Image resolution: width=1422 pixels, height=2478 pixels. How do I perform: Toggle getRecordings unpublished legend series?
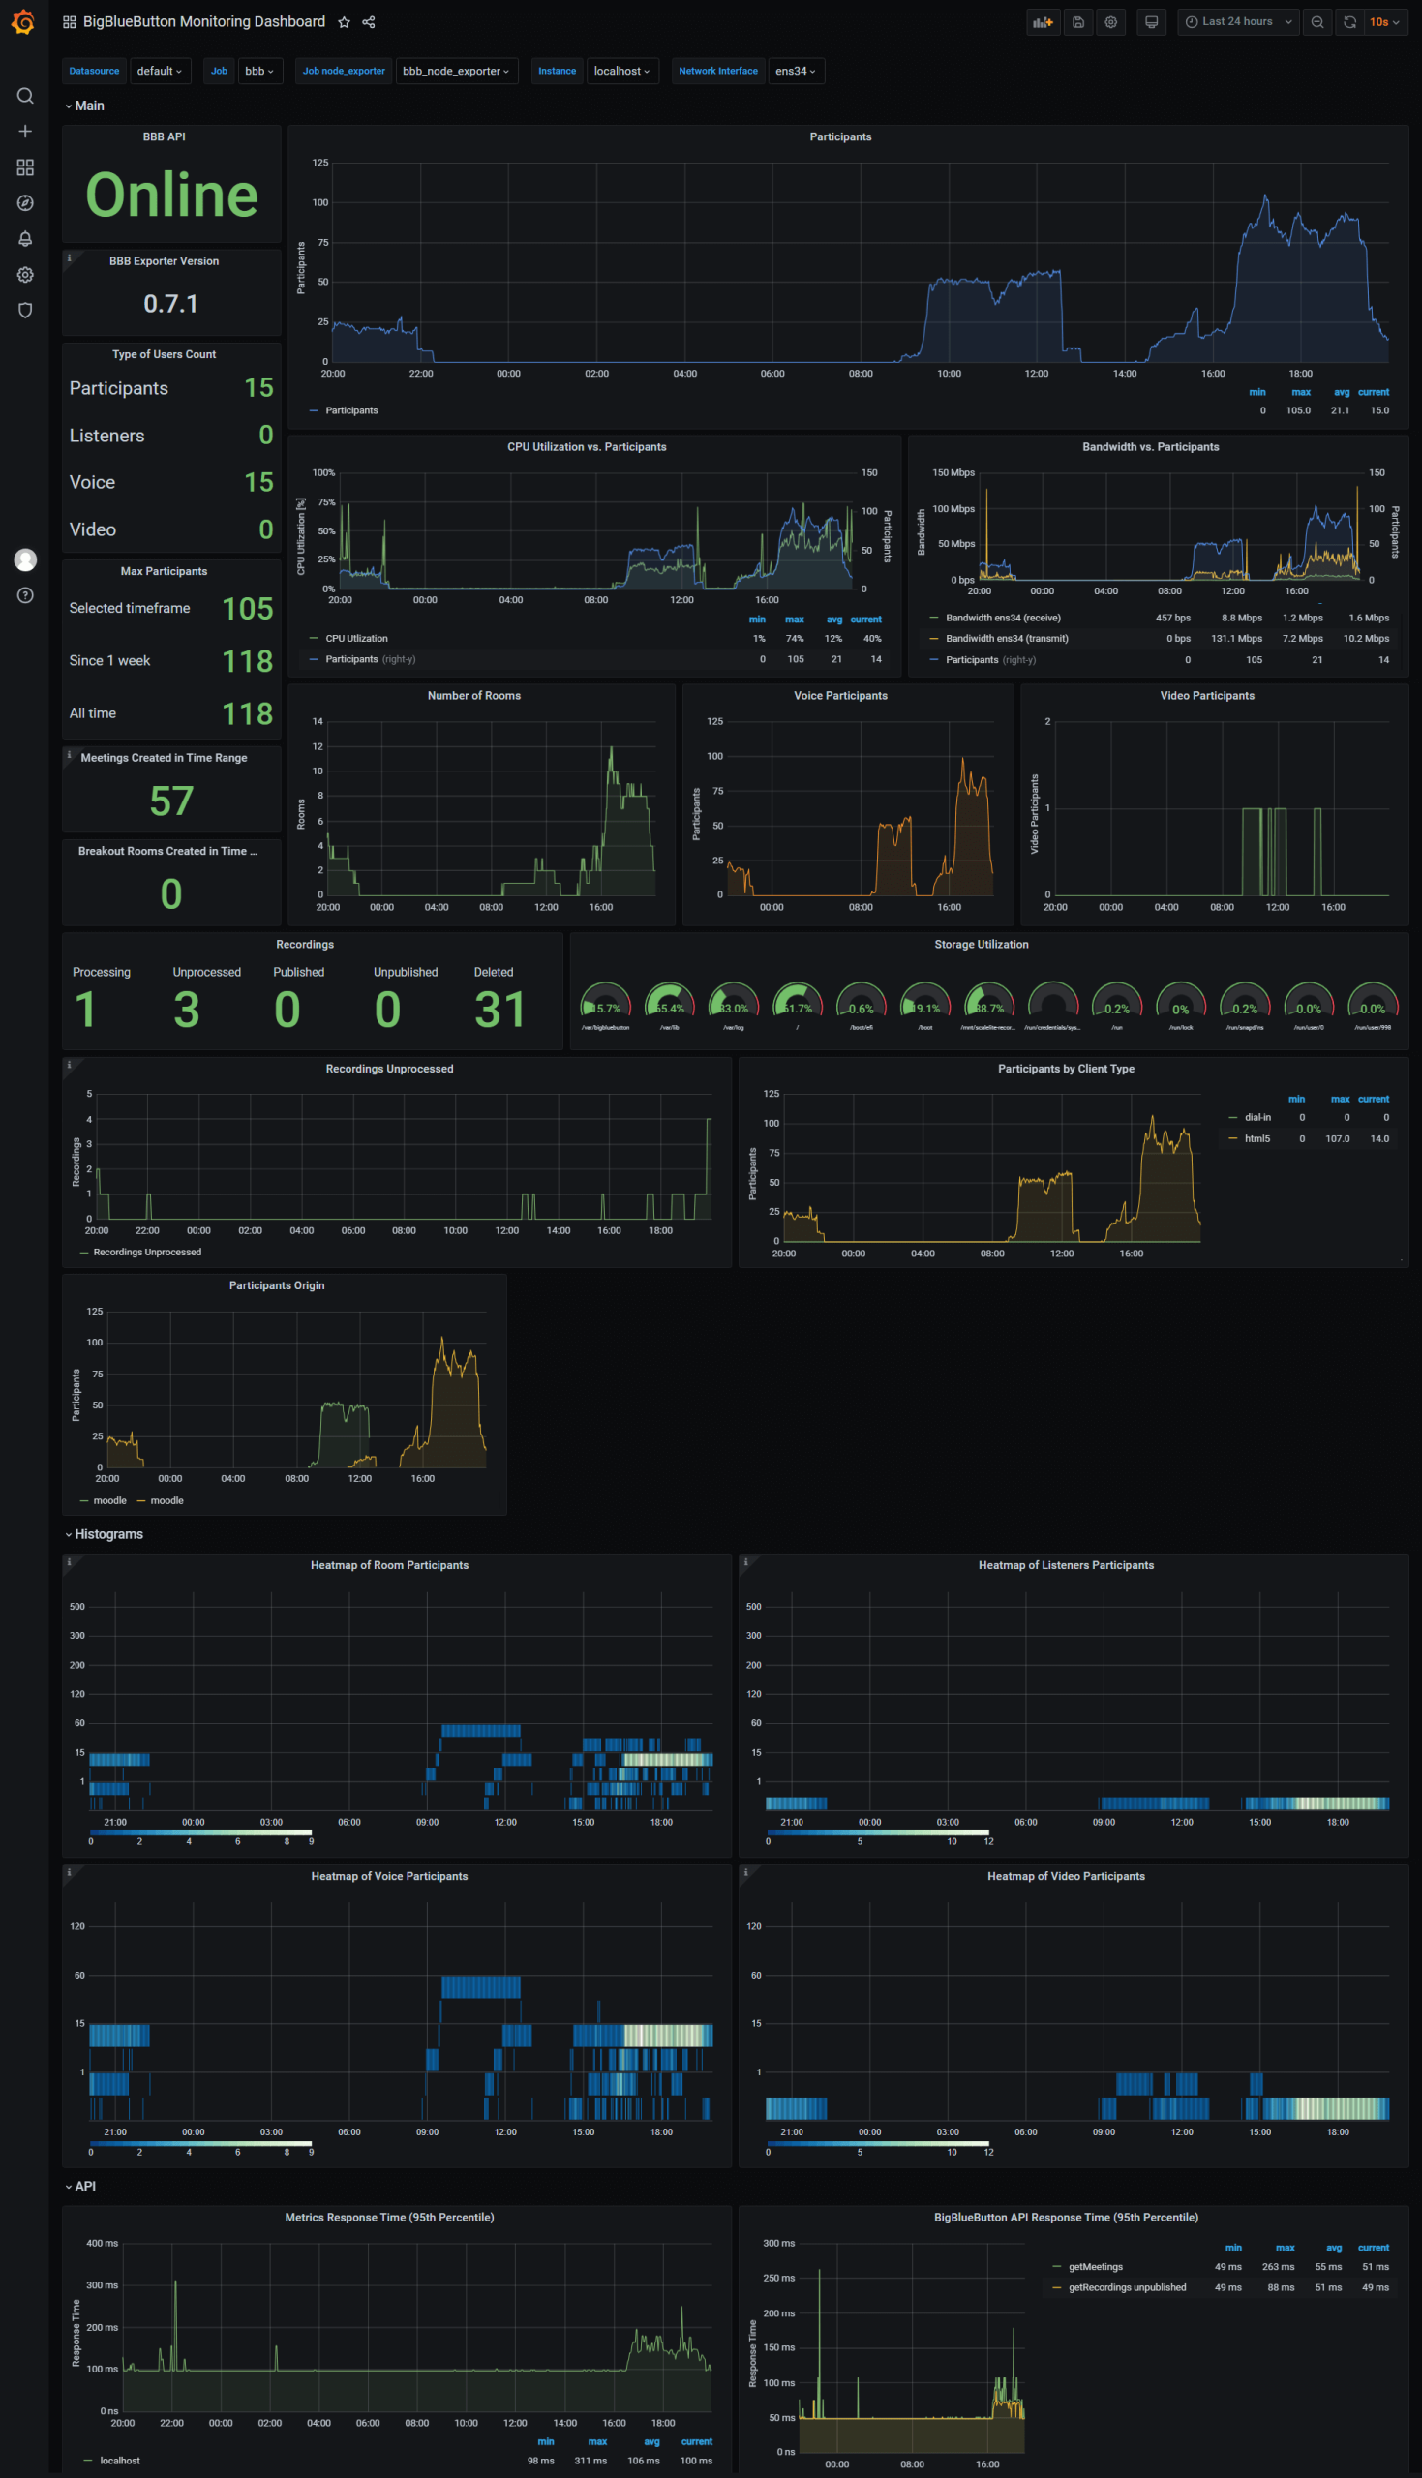(1127, 2287)
